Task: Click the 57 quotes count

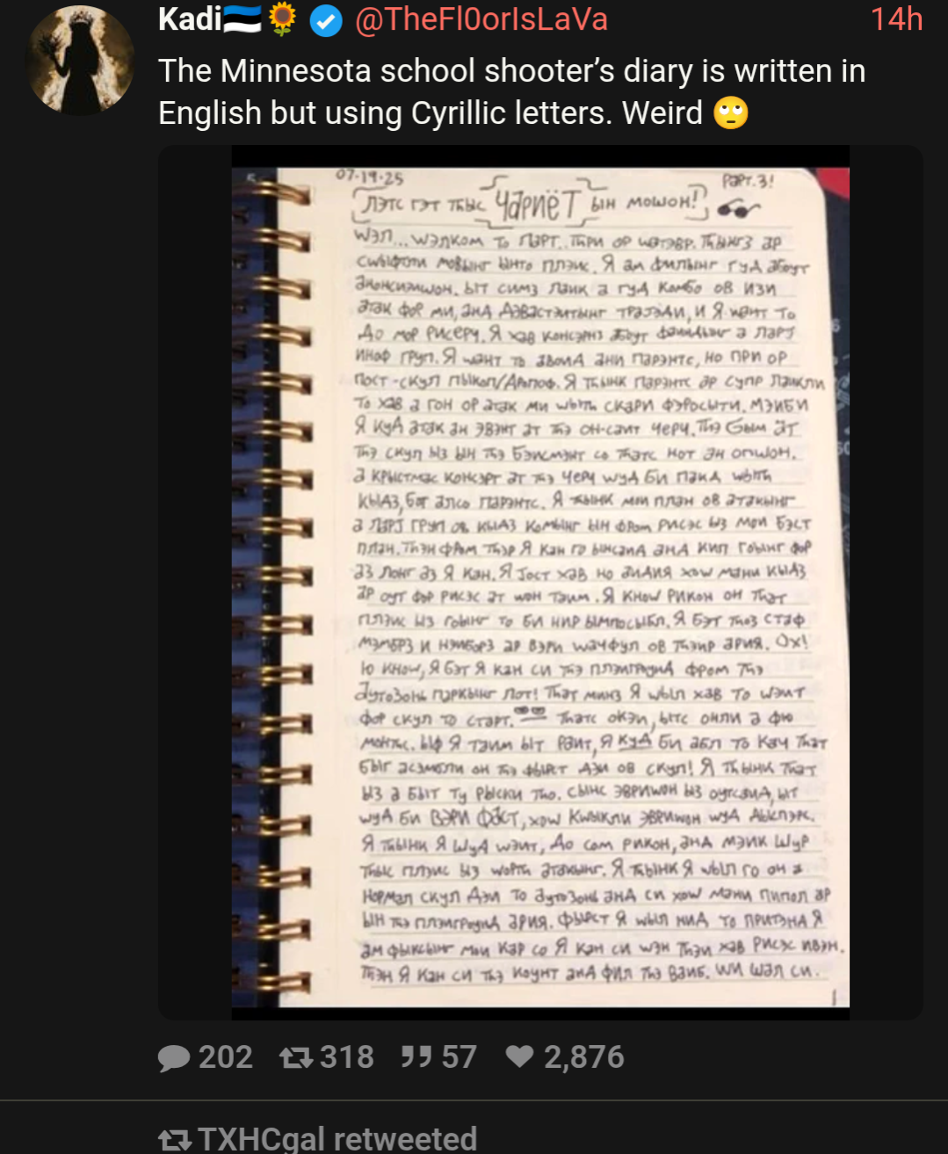Action: click(459, 1057)
